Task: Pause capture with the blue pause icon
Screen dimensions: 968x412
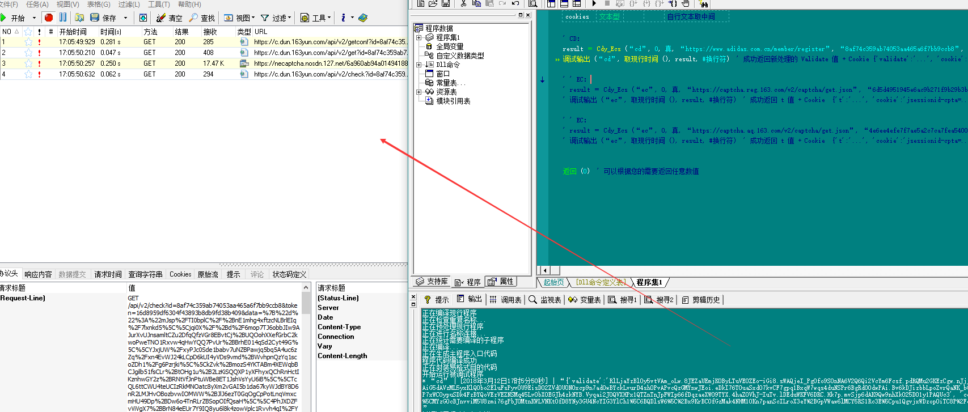Action: click(x=63, y=18)
